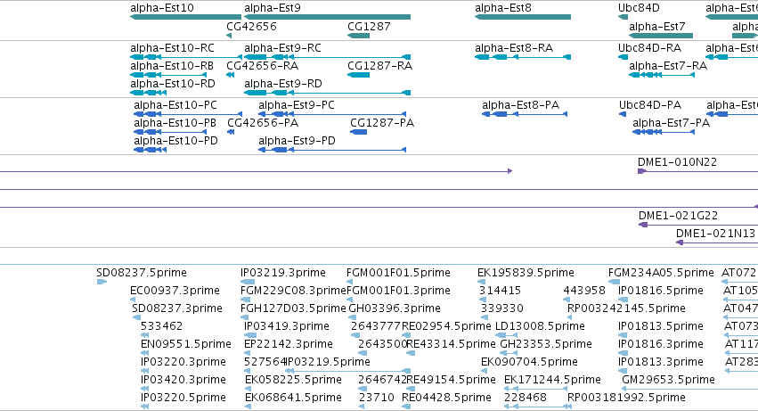Select the CG1287 gene bar
The image size is (758, 411).
359,36
